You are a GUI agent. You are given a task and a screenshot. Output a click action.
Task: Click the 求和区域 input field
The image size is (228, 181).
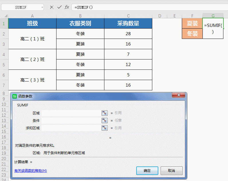point(71,128)
